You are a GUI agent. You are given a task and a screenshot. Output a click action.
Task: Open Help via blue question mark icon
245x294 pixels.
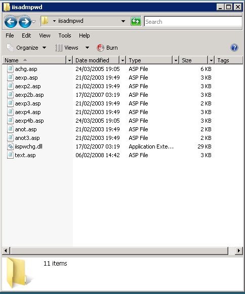[234, 48]
